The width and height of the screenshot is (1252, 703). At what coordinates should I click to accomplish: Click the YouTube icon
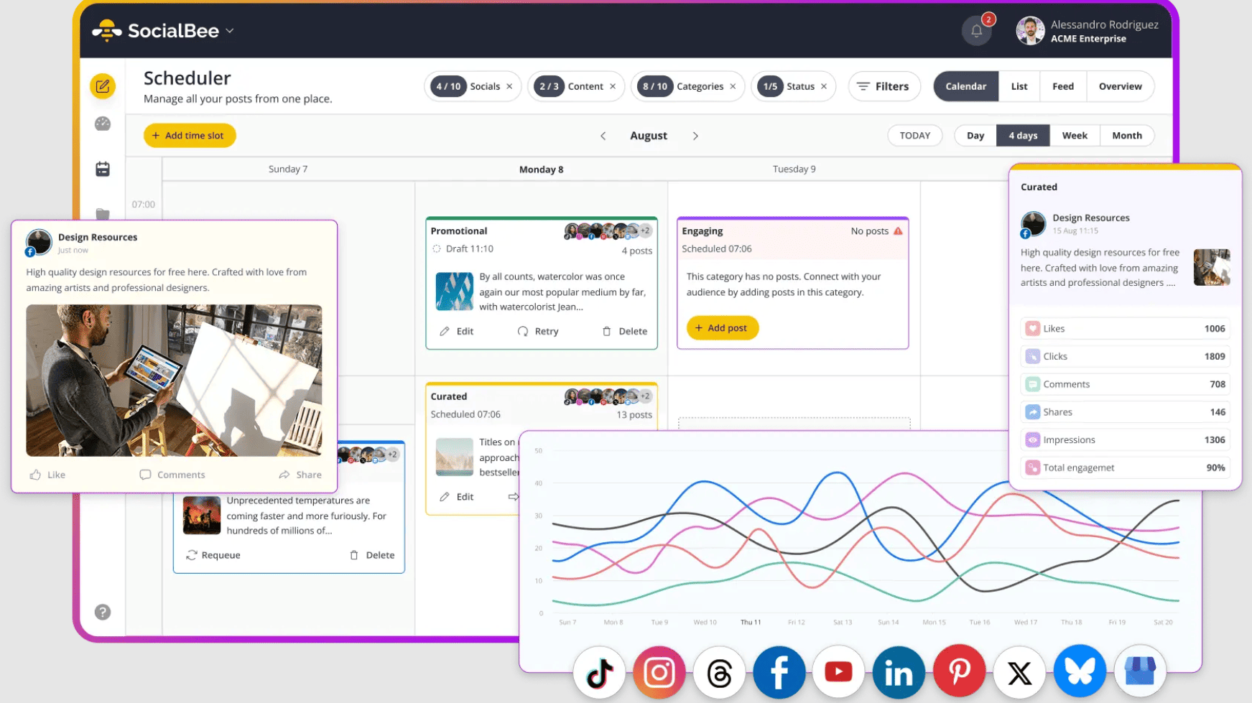[838, 673]
